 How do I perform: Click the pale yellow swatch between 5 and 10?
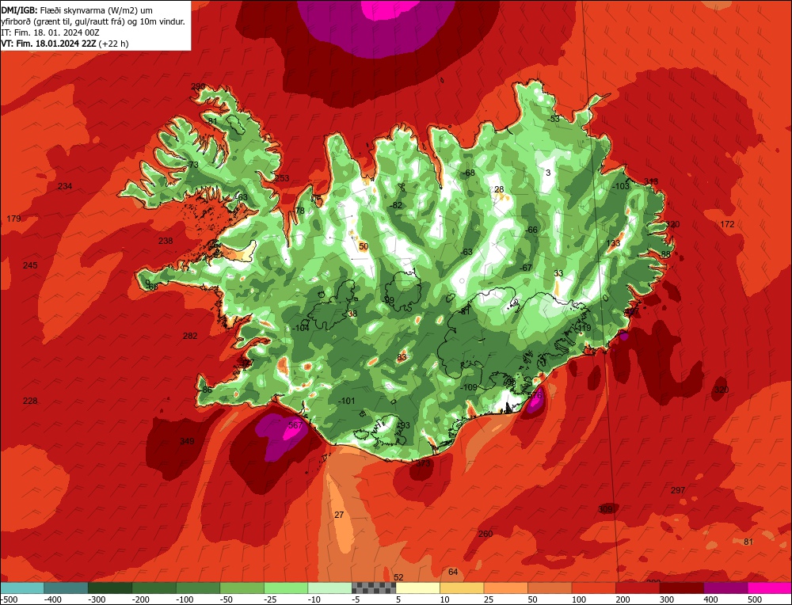click(417, 588)
